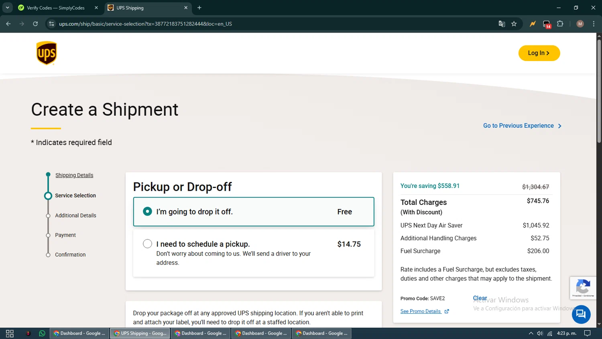This screenshot has width=602, height=339.
Task: Open the notification center icon
Action: point(587,333)
